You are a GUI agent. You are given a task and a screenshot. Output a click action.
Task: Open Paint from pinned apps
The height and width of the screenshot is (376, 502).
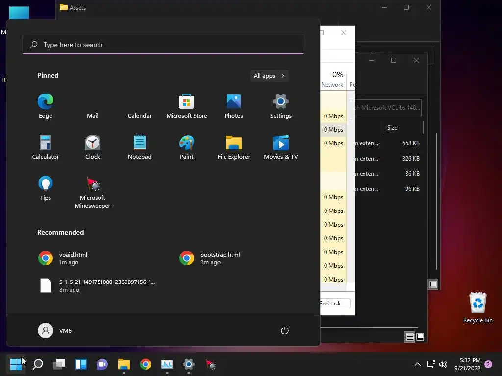click(187, 147)
